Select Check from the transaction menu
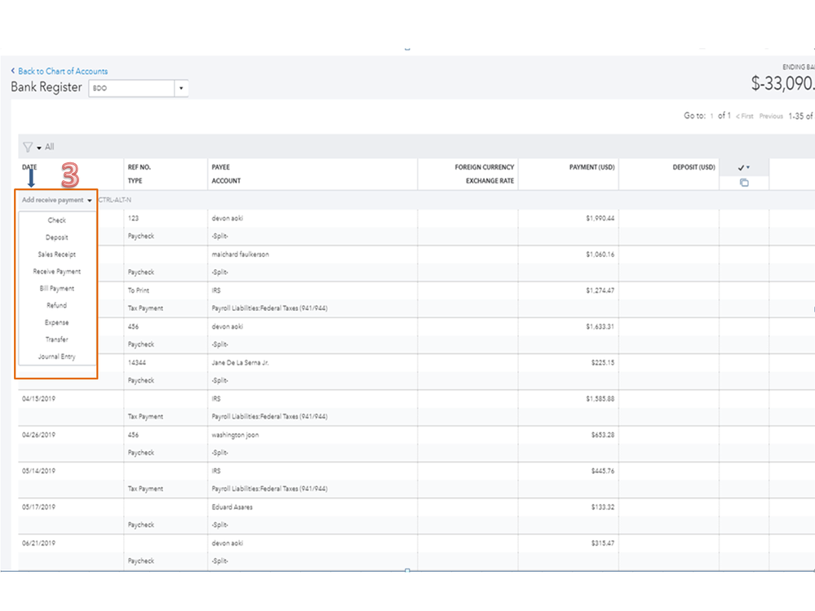 point(57,220)
